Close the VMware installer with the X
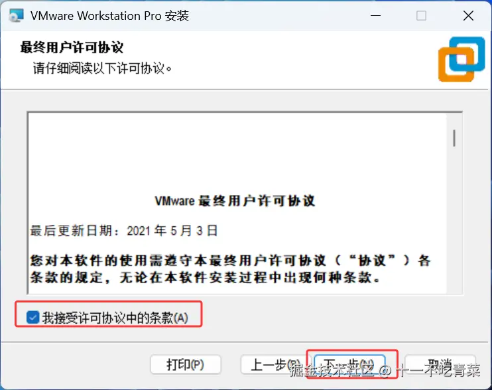This screenshot has width=492, height=390. (x=468, y=15)
